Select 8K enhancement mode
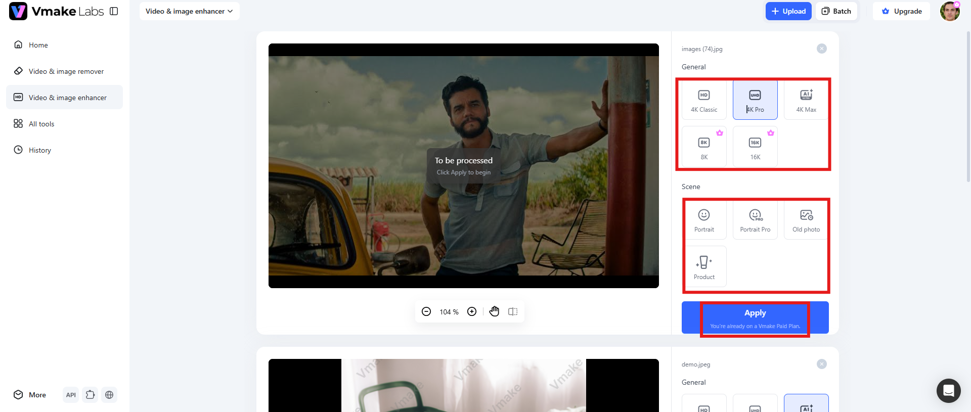 tap(704, 147)
